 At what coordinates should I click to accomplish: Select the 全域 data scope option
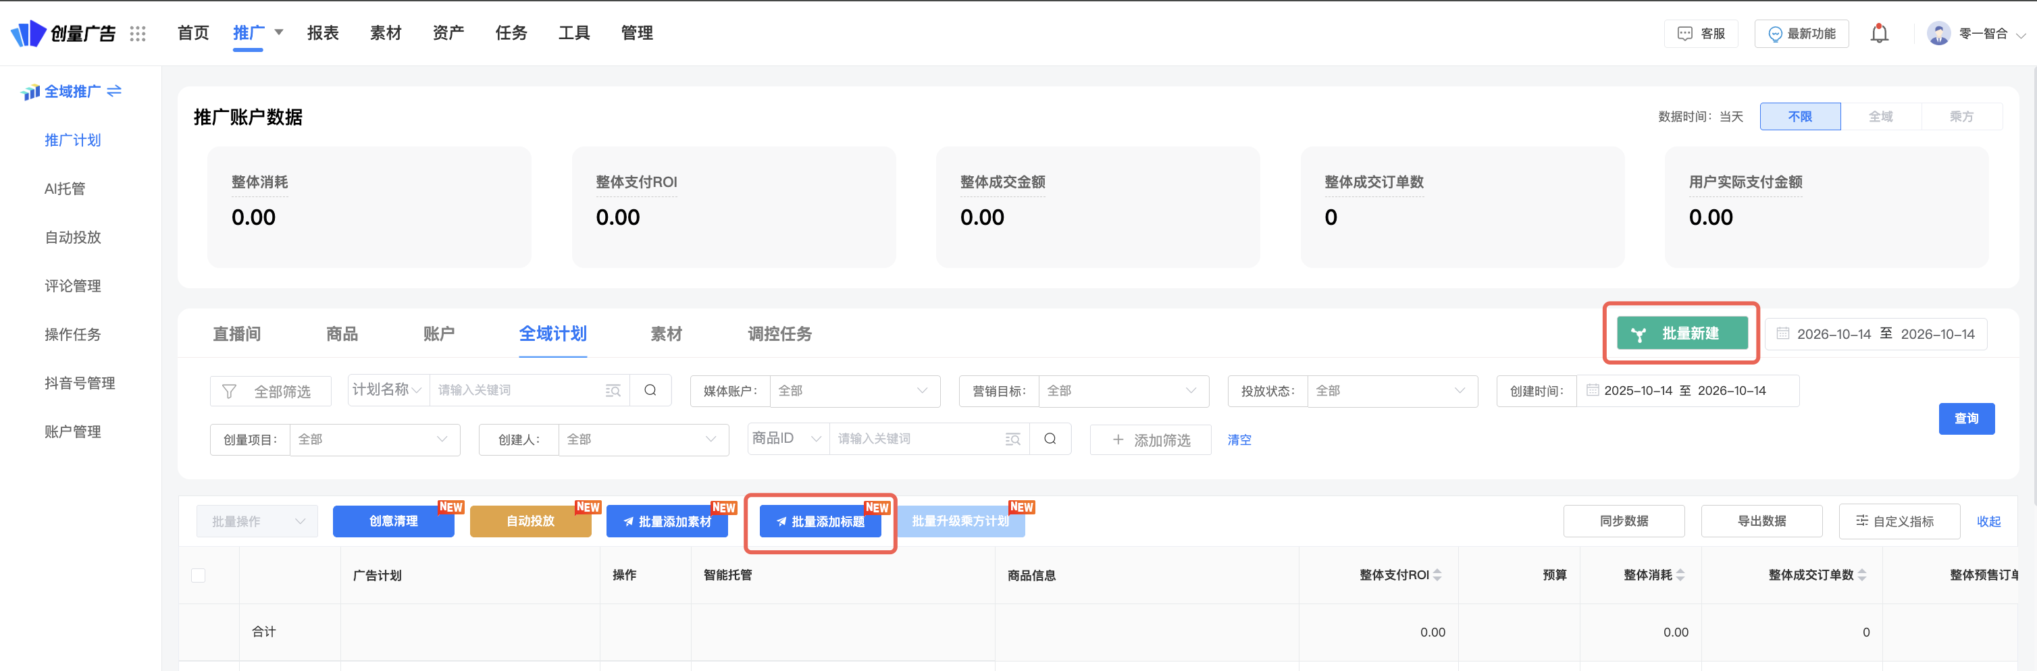(x=1880, y=116)
